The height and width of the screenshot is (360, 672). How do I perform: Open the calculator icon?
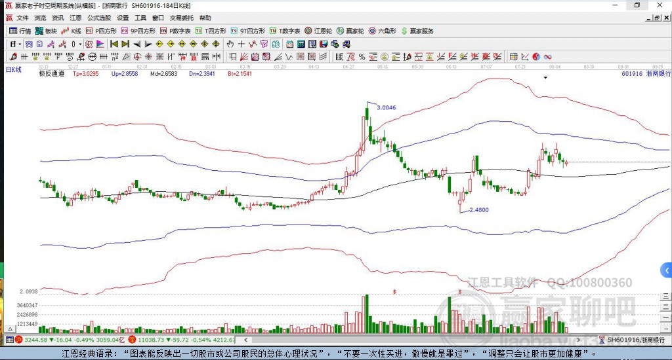coord(301,44)
